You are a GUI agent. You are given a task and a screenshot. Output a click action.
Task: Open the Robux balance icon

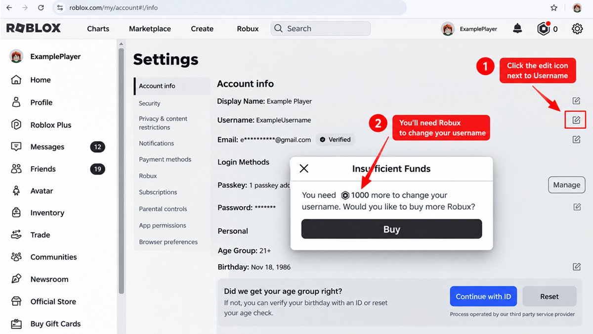[x=544, y=29]
